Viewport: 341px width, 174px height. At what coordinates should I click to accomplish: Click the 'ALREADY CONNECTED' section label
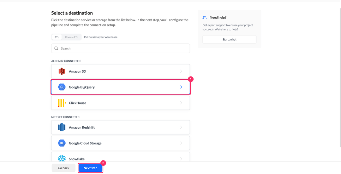66,61
